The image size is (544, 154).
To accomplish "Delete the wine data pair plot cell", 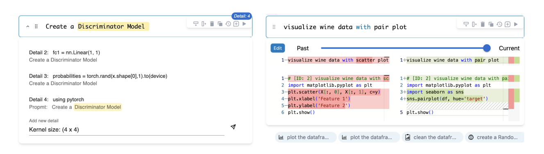I will pos(483,24).
